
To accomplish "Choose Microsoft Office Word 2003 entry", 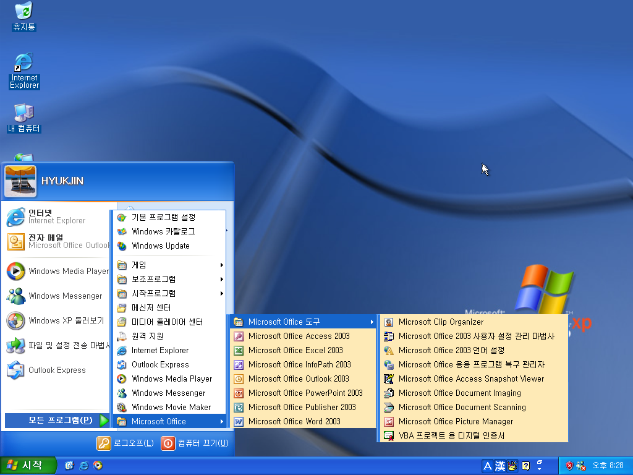I will tap(303, 421).
